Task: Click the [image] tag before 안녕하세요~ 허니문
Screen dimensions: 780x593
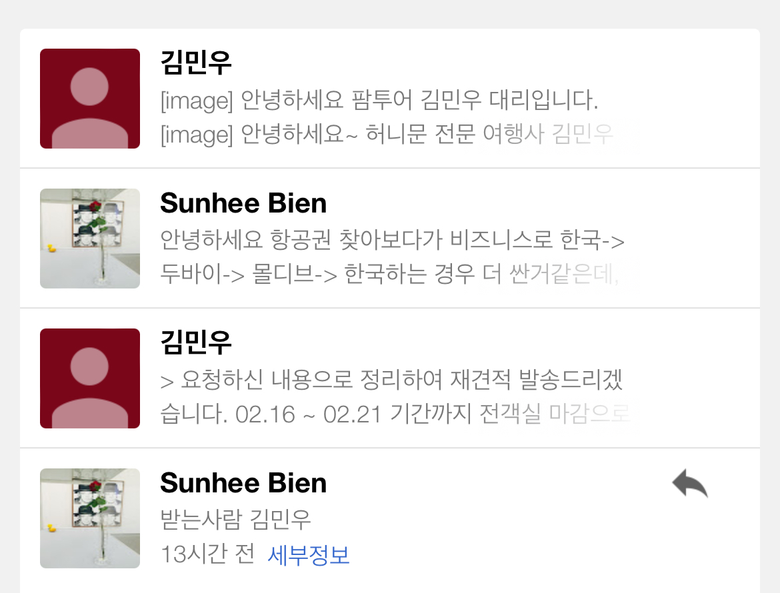Action: (197, 135)
